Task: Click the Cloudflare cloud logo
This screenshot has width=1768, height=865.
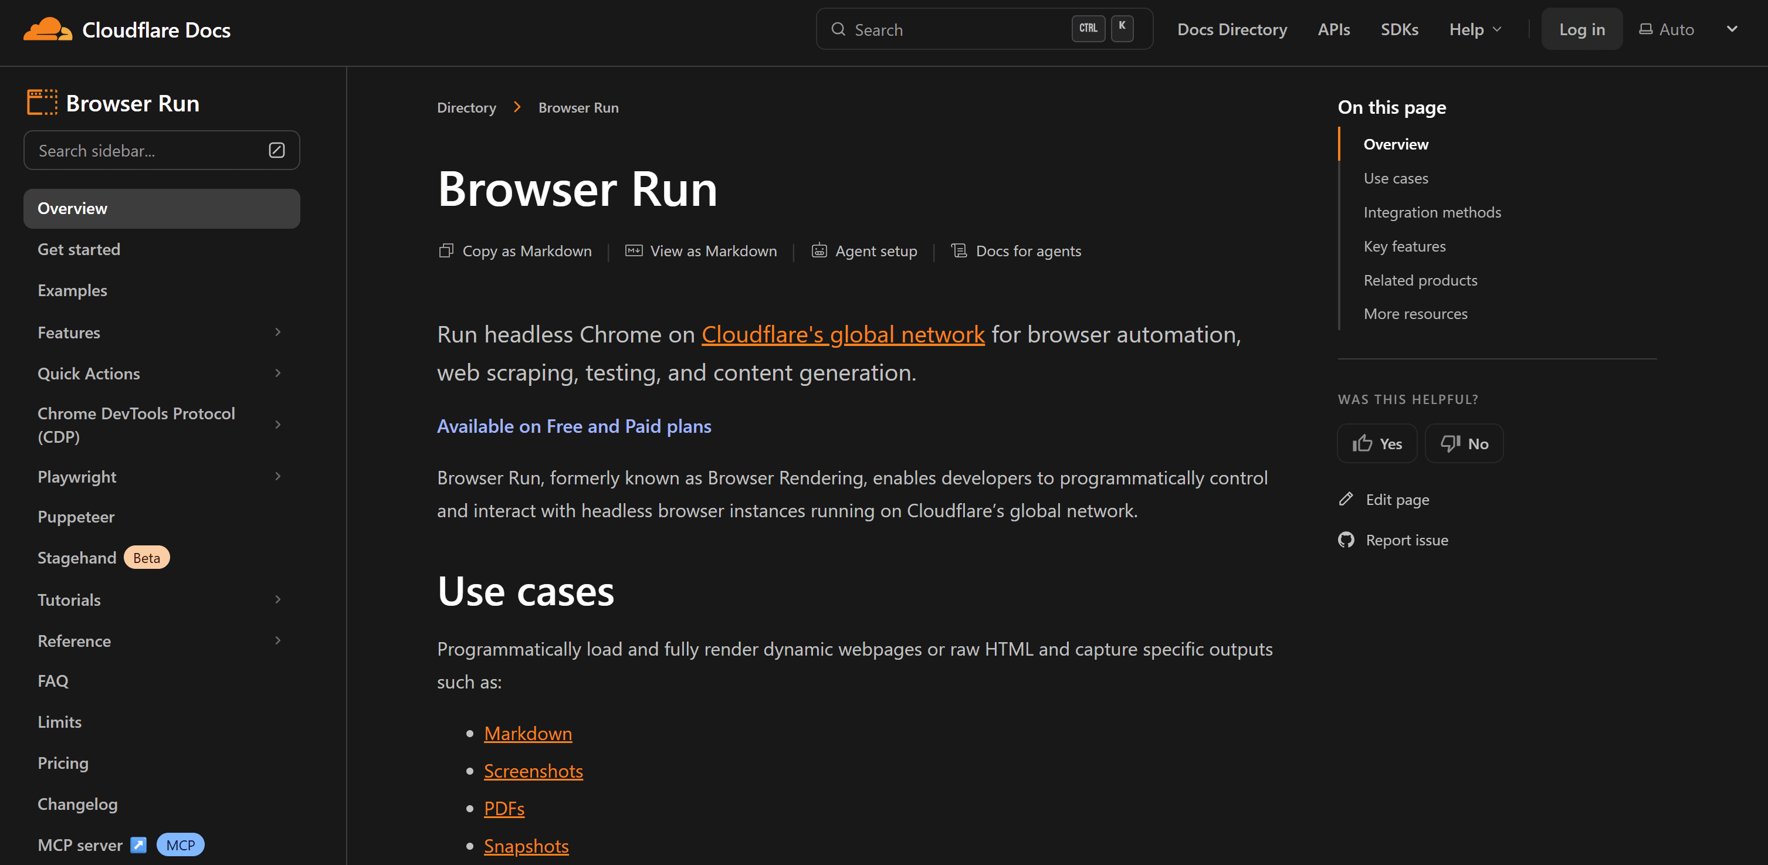Action: pyautogui.click(x=48, y=29)
